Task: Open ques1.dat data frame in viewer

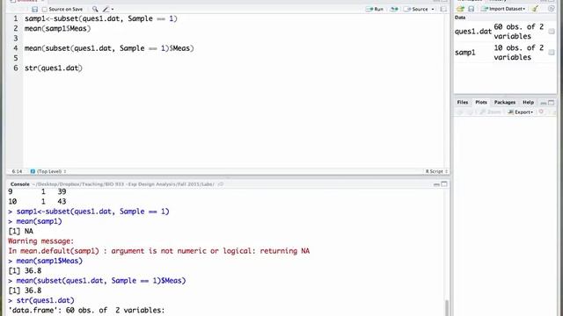Action: [x=473, y=32]
